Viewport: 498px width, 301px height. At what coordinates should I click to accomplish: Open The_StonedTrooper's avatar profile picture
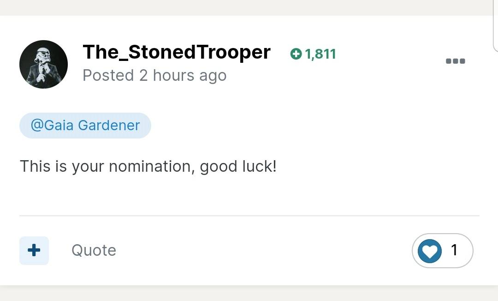point(43,64)
